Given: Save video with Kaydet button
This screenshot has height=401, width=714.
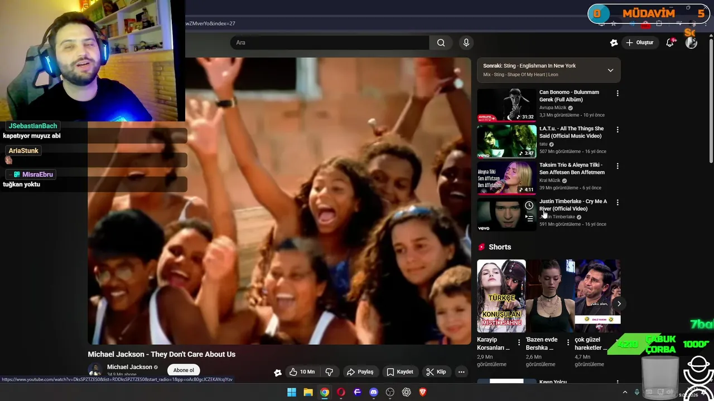Looking at the screenshot, I should (x=400, y=371).
